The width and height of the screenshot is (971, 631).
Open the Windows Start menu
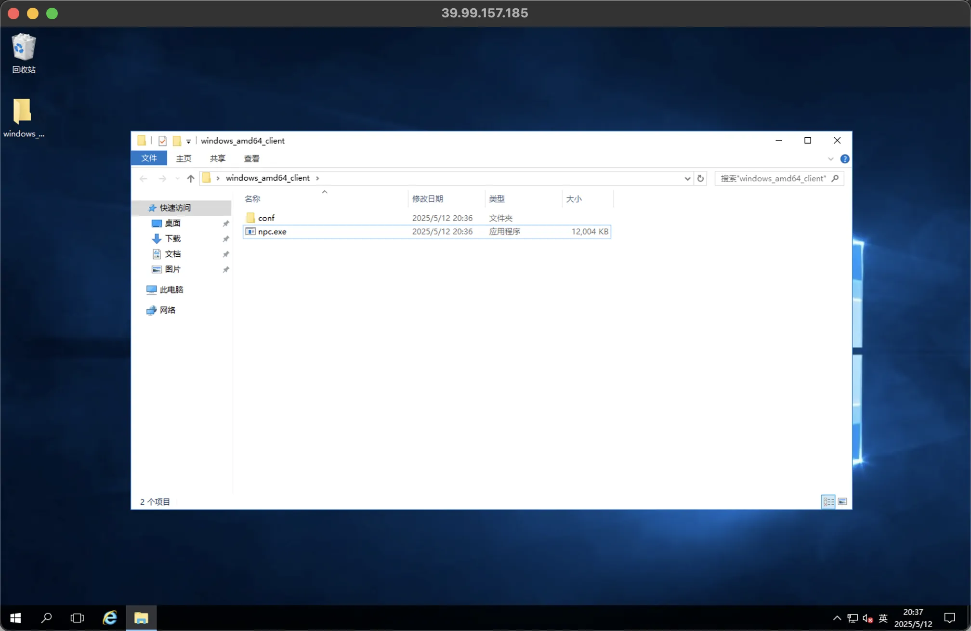click(15, 618)
